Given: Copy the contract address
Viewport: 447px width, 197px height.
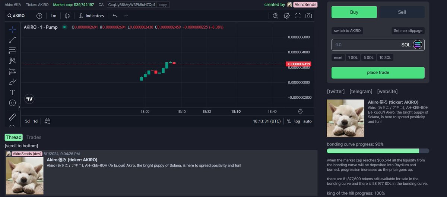Looking at the screenshot, I should (x=162, y=5).
